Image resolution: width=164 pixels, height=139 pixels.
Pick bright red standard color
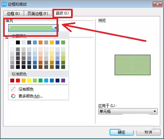click(18, 81)
